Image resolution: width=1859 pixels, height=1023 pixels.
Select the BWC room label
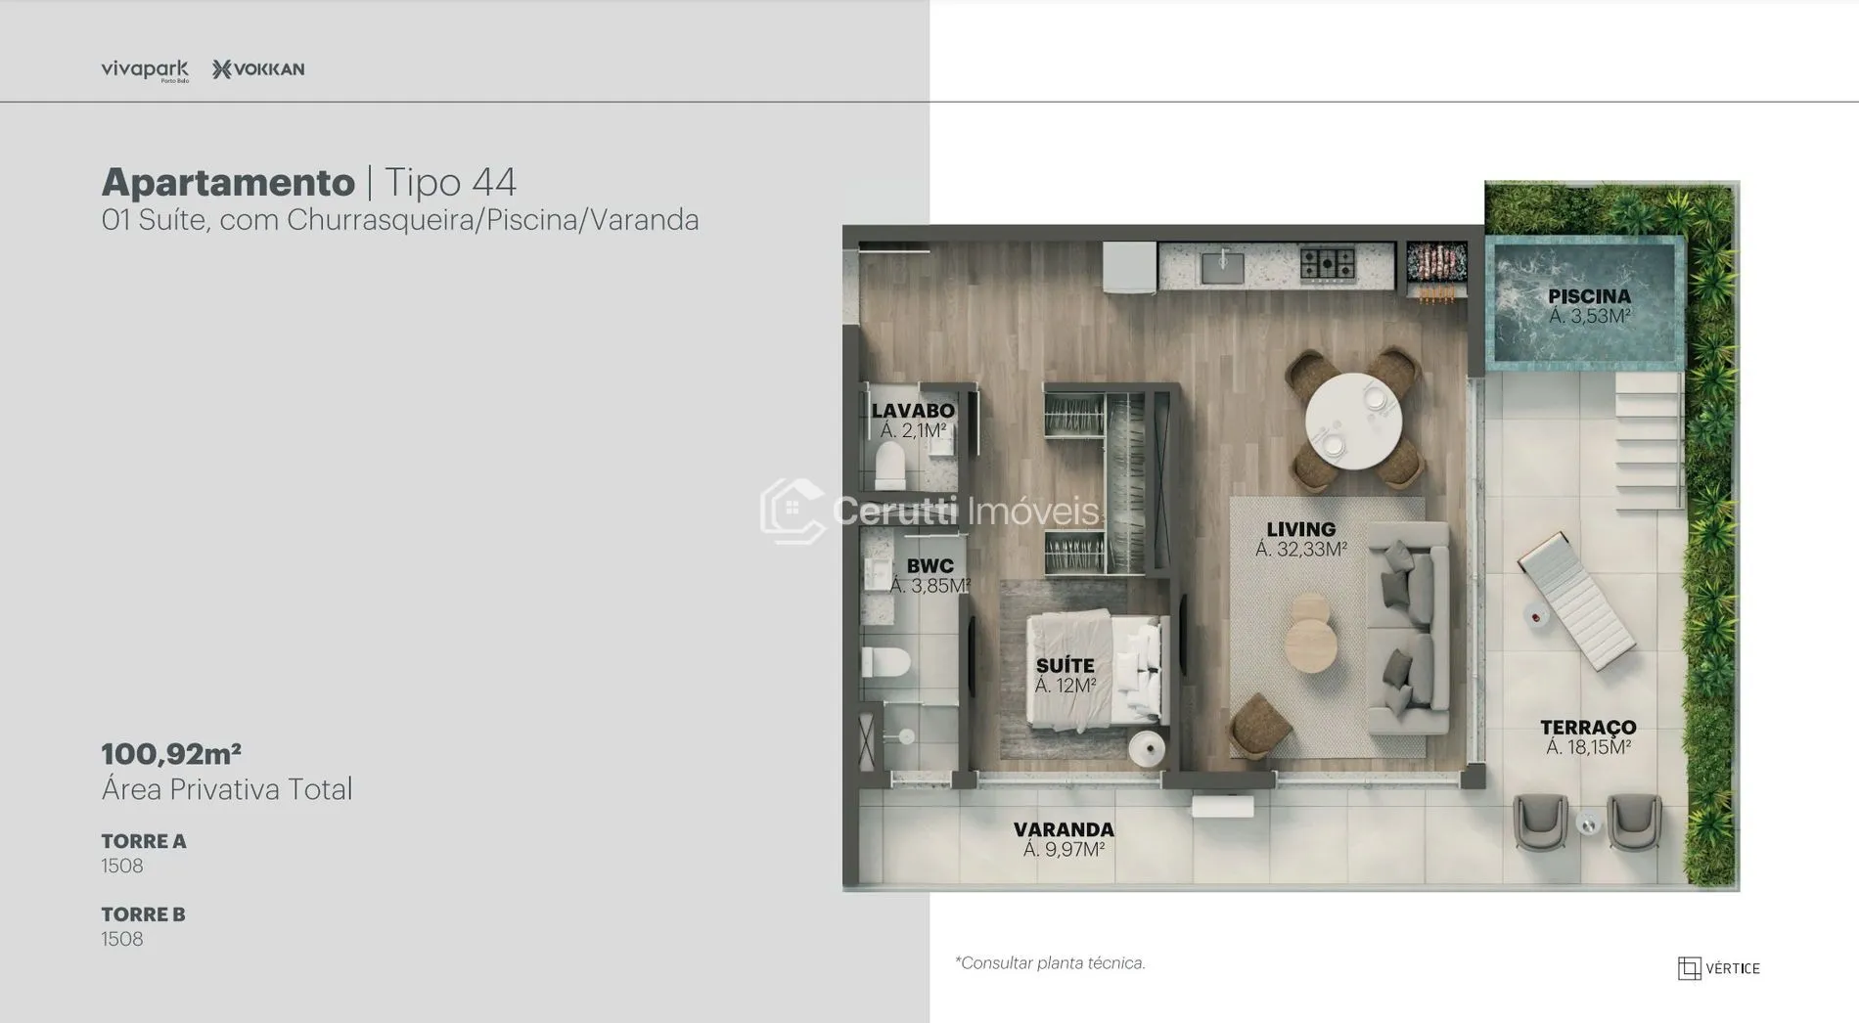(929, 566)
